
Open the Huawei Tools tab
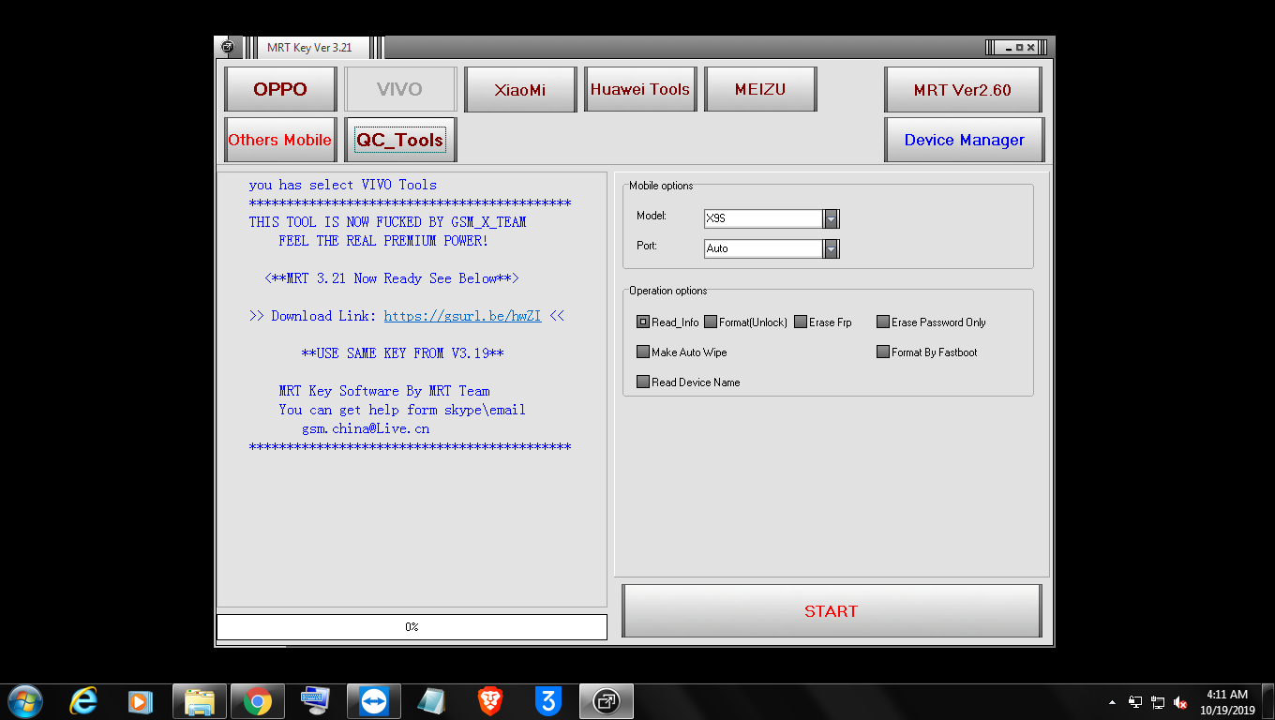(640, 89)
